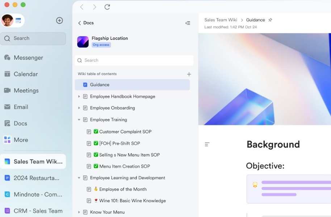Viewport: 331px width, 217px height.
Task: Collapse the wiki sidebar using the outline icon
Action: point(188,23)
